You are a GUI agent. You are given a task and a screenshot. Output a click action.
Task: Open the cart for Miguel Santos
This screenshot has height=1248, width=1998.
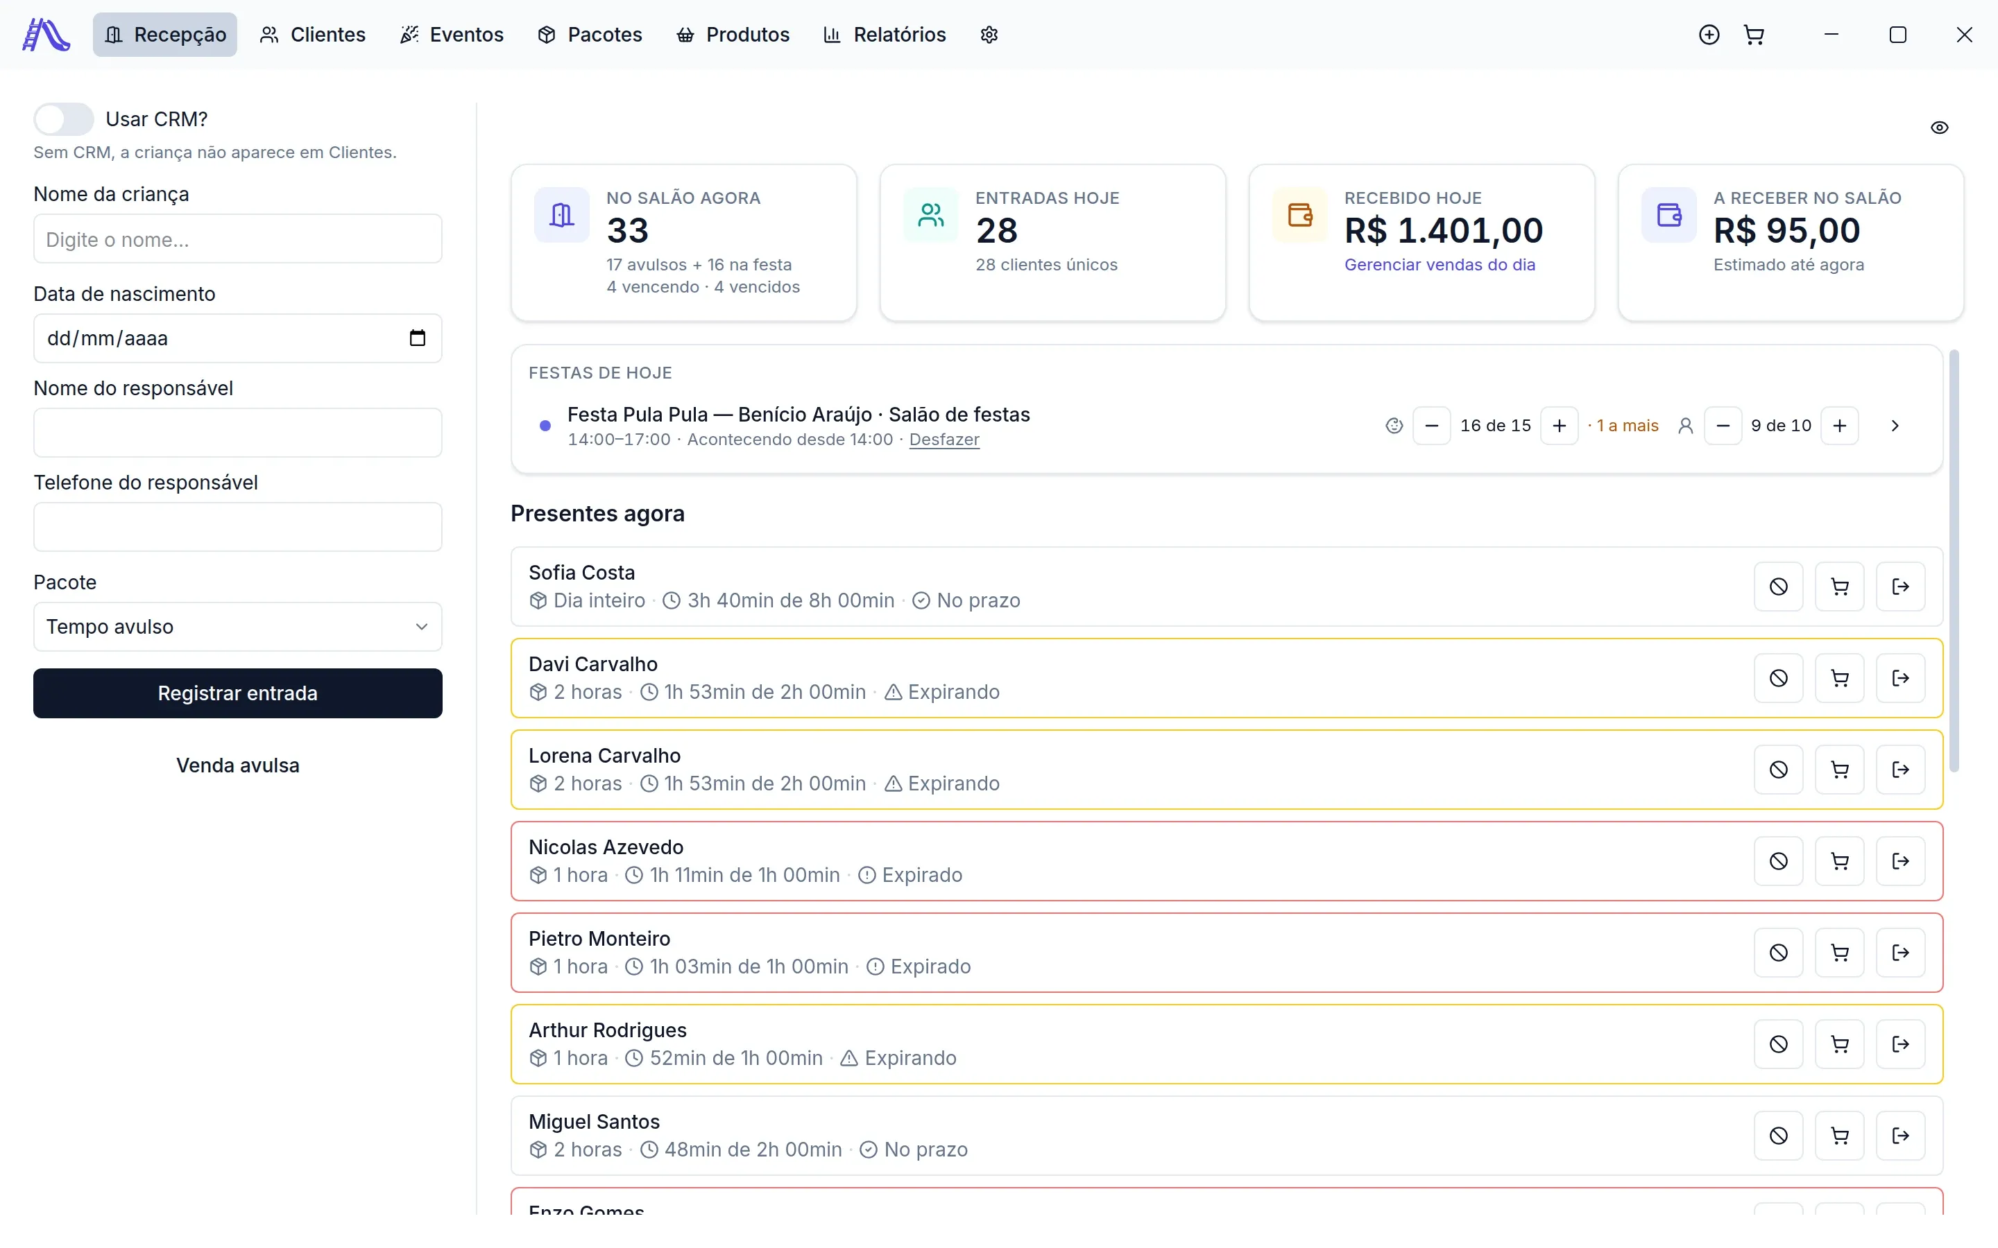pyautogui.click(x=1840, y=1136)
